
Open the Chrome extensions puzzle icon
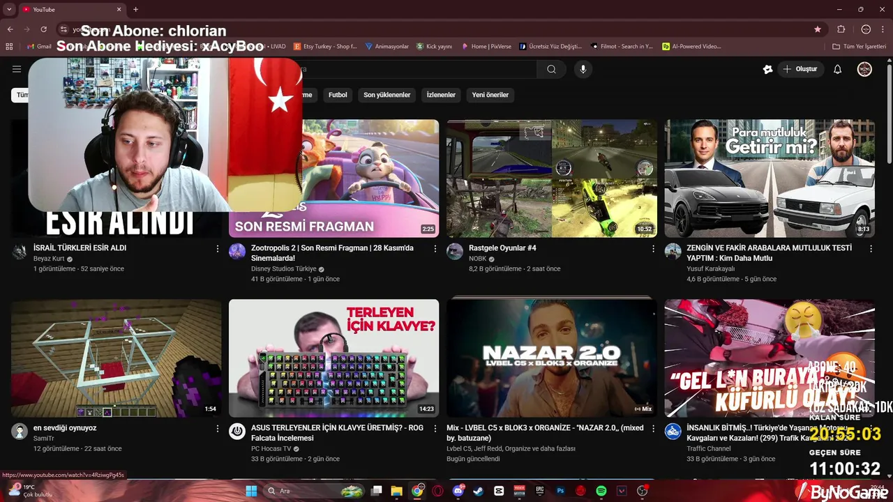tap(841, 29)
